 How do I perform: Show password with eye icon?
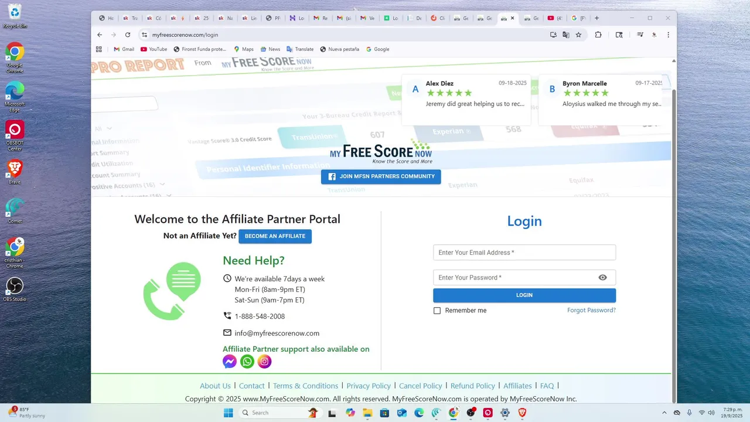click(603, 278)
